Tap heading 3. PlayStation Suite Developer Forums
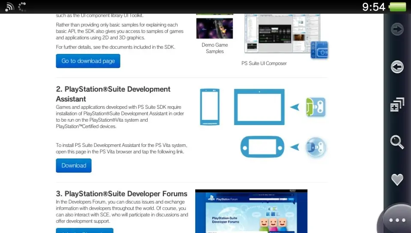This screenshot has width=411, height=233. (x=122, y=194)
